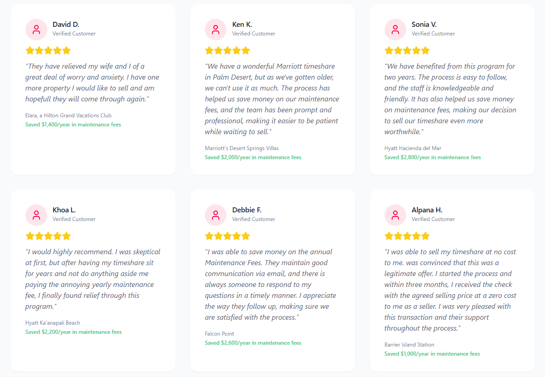The width and height of the screenshot is (545, 377).
Task: Click the Elara, Hilton Grand Vacations Club text
Action: [68, 116]
